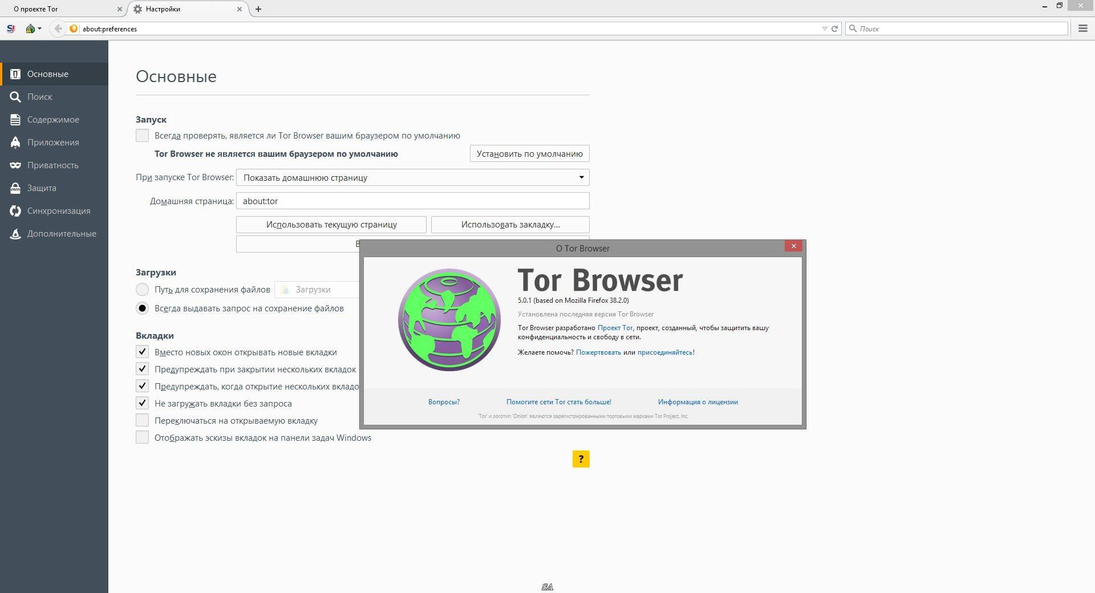Click the lock icon beside Защита
The width and height of the screenshot is (1095, 593).
coord(15,188)
